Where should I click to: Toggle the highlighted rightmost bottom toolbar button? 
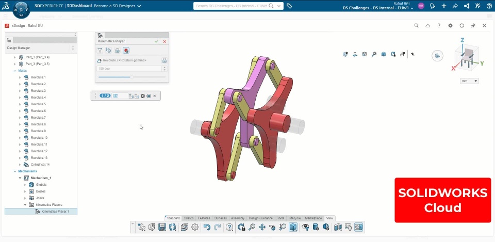coord(359,227)
